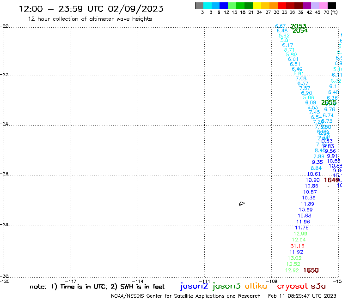Screen dimensions: 342x300
Task: Click the value 11.89
Action: 307,204
